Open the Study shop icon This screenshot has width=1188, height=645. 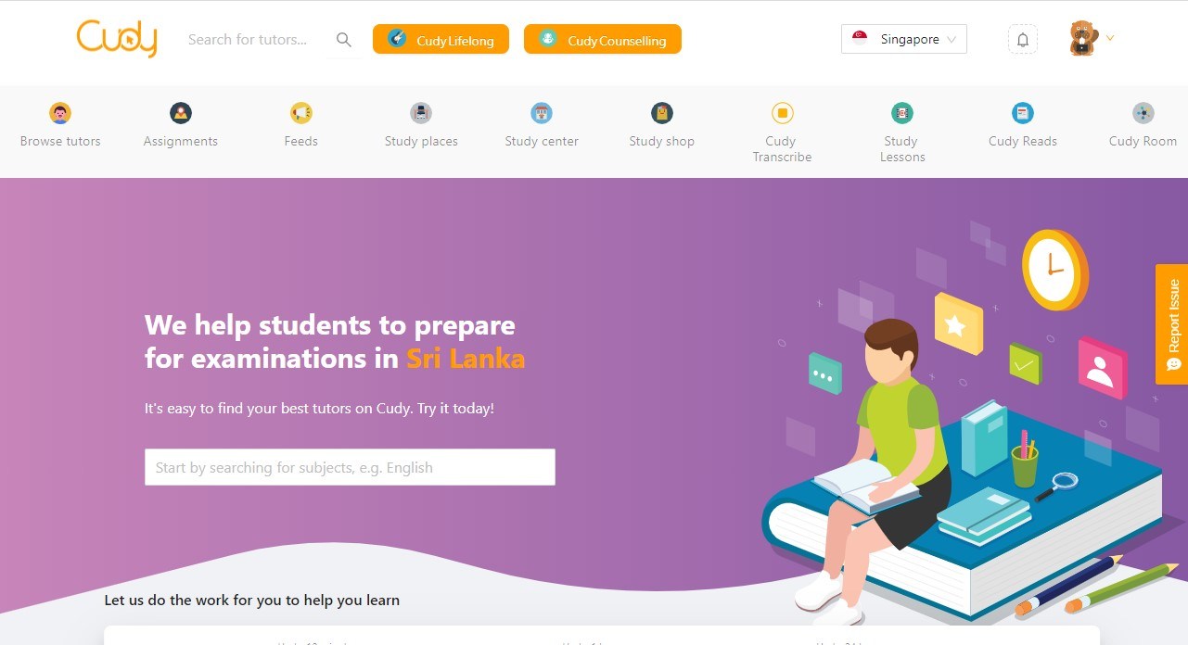[662, 113]
